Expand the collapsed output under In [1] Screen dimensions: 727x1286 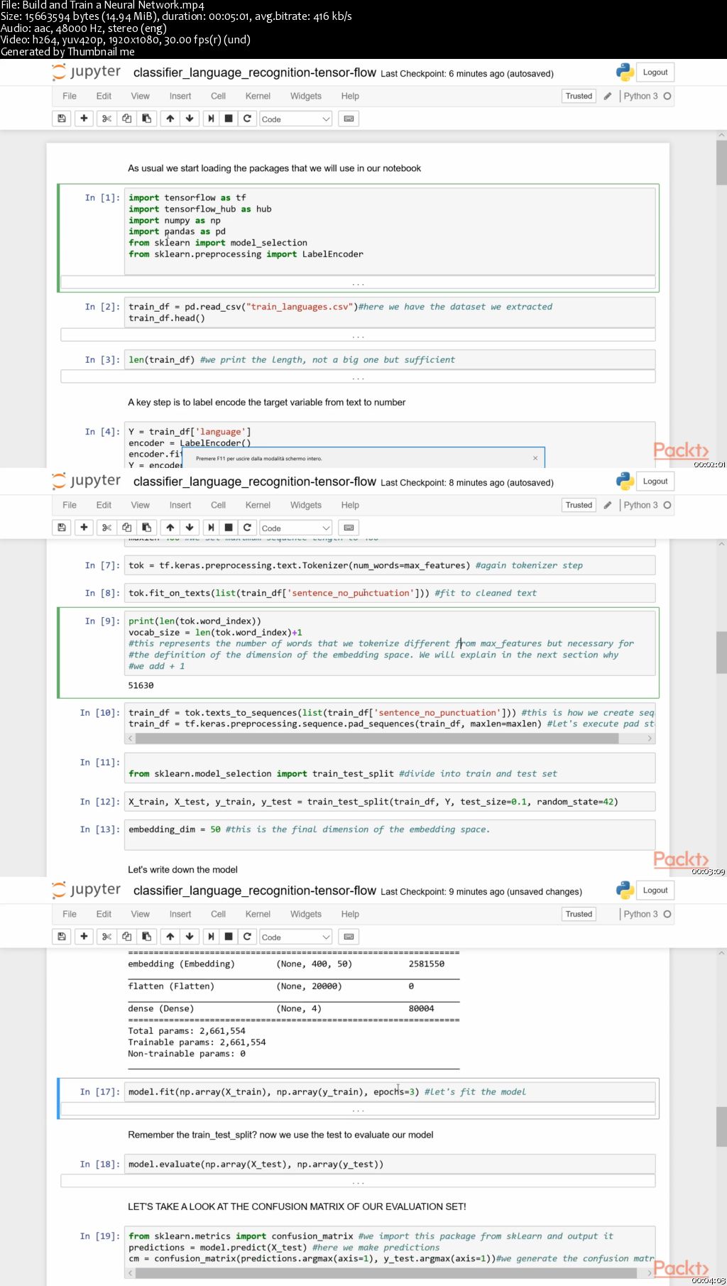pyautogui.click(x=358, y=283)
